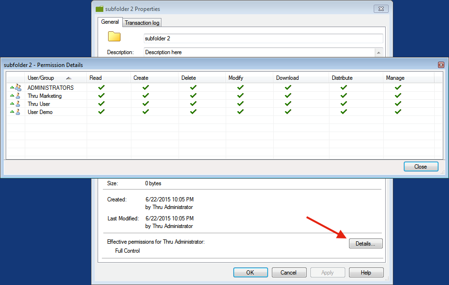
Task: Click the yellow folder icon on the General tab
Action: coord(114,36)
